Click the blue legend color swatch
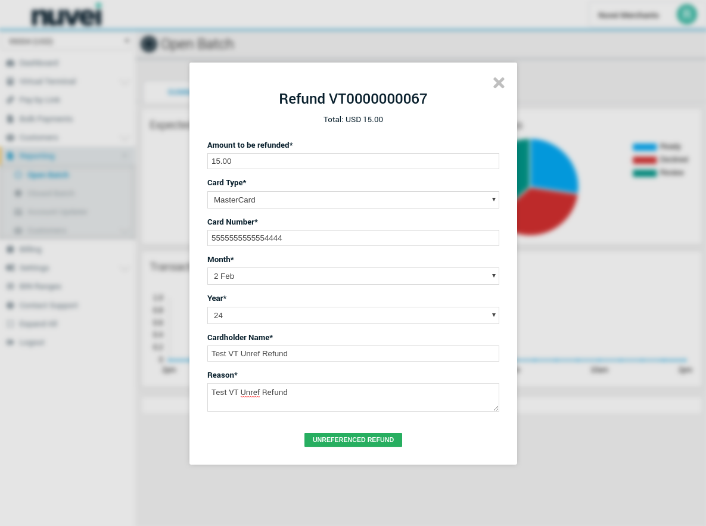Viewport: 706px width, 526px height. click(x=644, y=147)
